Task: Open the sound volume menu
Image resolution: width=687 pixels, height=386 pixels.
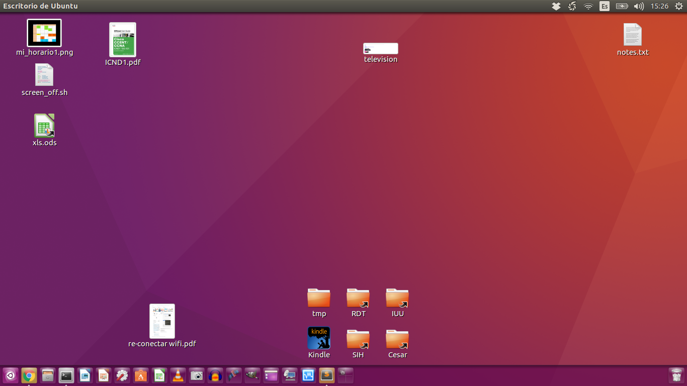Action: [x=639, y=6]
